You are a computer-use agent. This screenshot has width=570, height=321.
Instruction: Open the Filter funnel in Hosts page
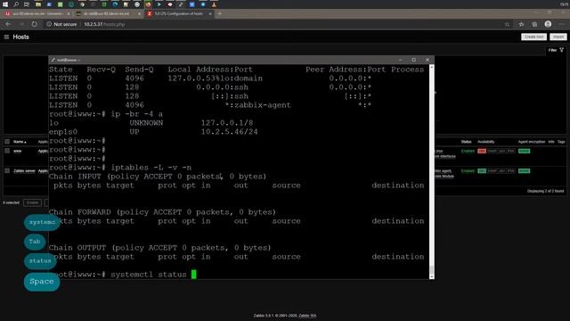point(562,50)
